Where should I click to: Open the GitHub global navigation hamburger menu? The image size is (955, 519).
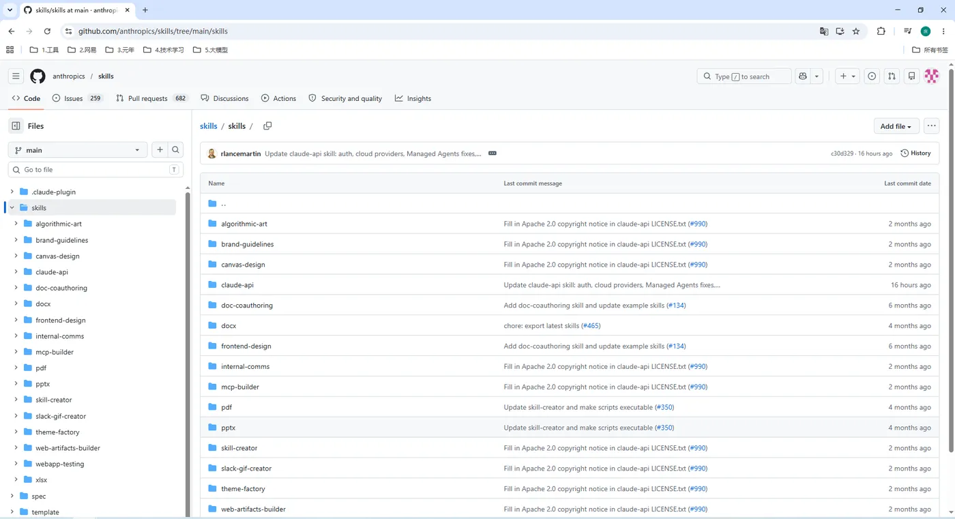[x=16, y=76]
